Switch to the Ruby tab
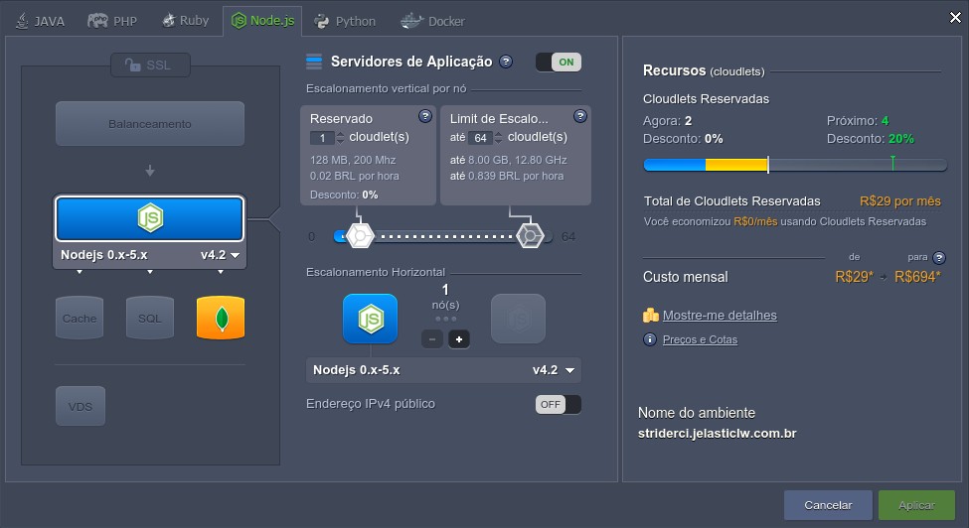Screen dimensions: 969x528 click(x=186, y=21)
